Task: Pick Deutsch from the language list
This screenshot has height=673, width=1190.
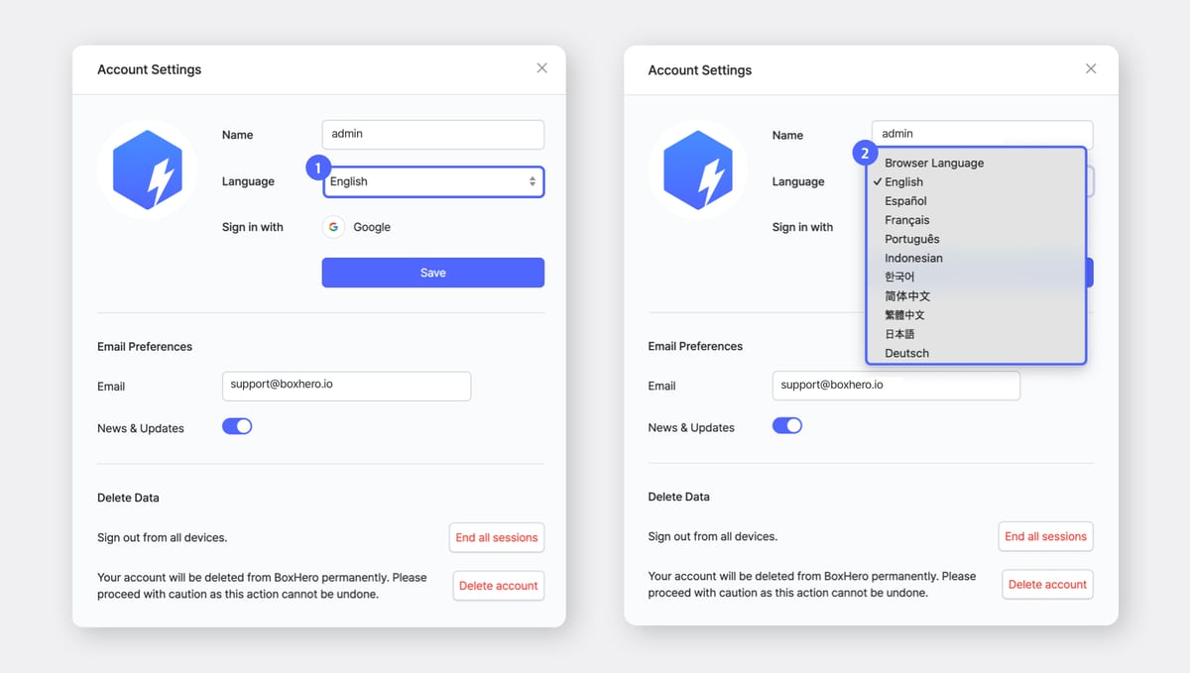Action: point(906,353)
